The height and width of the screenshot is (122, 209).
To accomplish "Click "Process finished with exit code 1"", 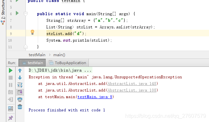I will pos(67,110).
